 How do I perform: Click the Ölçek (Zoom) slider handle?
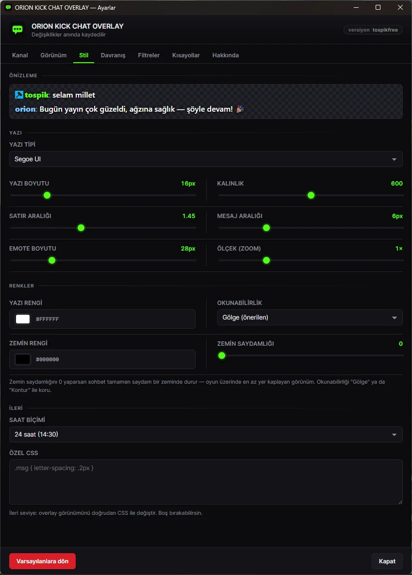click(266, 260)
